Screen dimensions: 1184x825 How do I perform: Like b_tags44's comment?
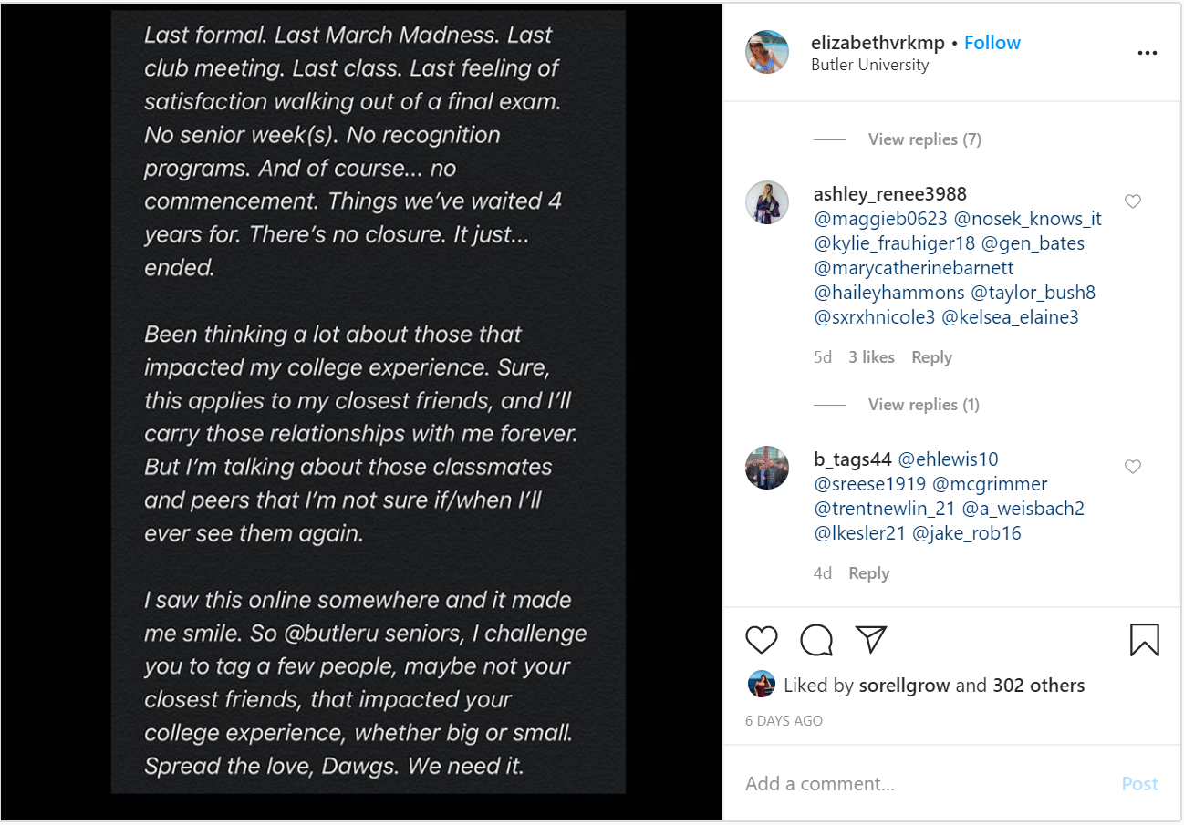point(1133,467)
